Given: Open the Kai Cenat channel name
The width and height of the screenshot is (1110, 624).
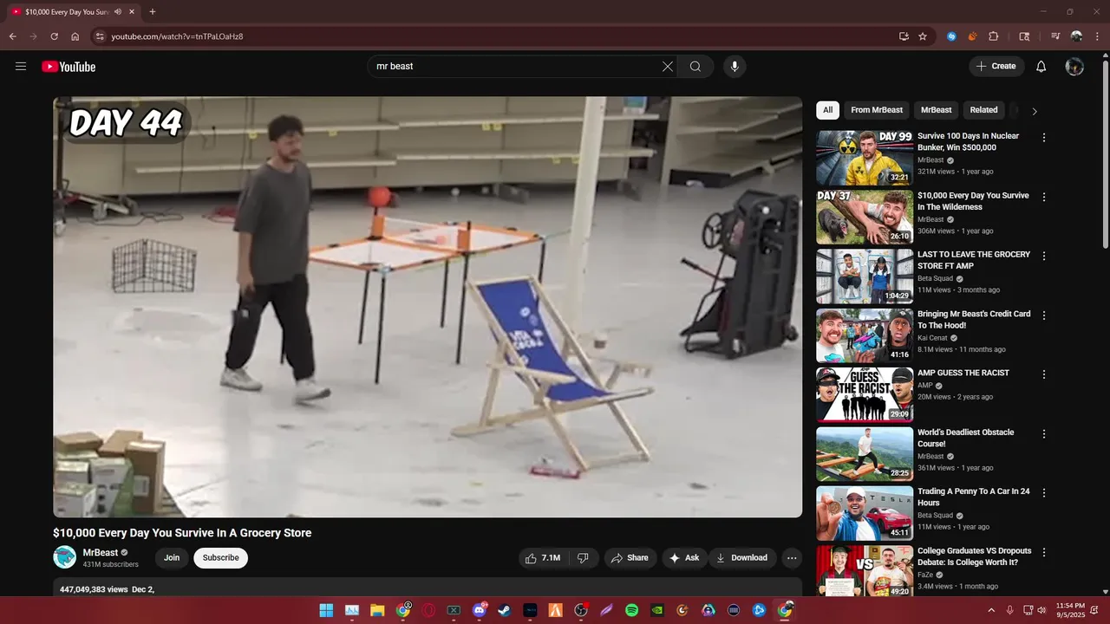Looking at the screenshot, I should (x=933, y=338).
